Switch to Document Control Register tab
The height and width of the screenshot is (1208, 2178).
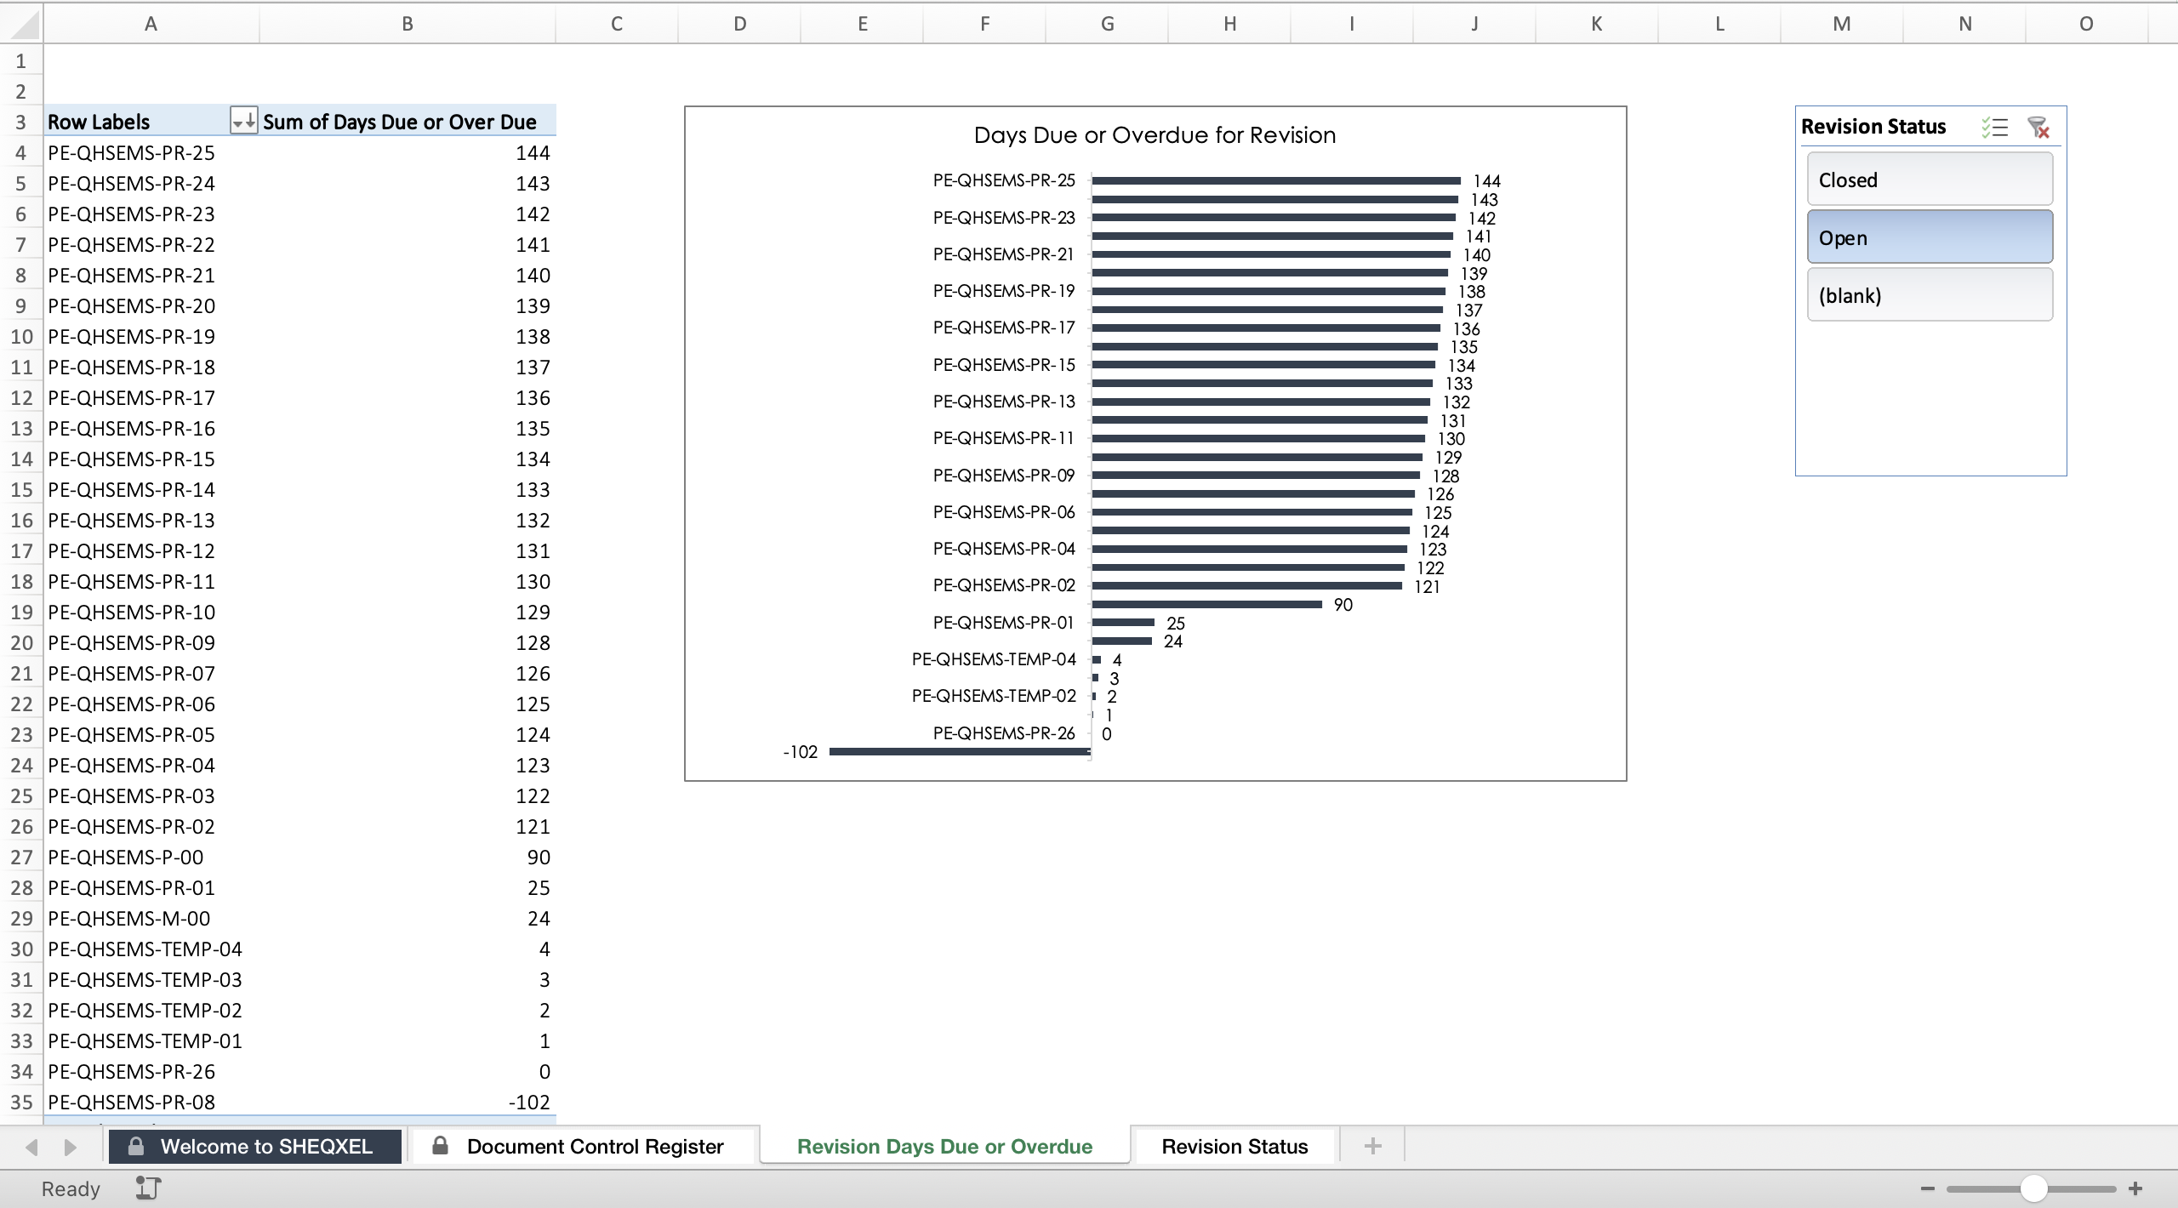tap(584, 1146)
